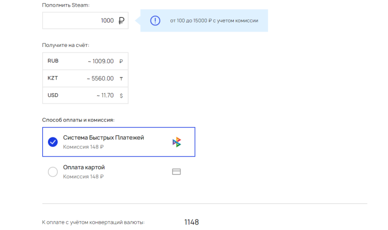
Task: Click the blue exclamation info icon
Action: point(155,20)
